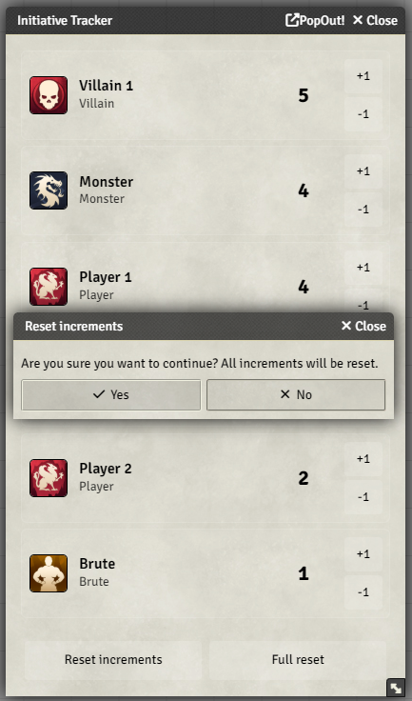
Task: Click the resize handle icon in corner
Action: [x=396, y=687]
